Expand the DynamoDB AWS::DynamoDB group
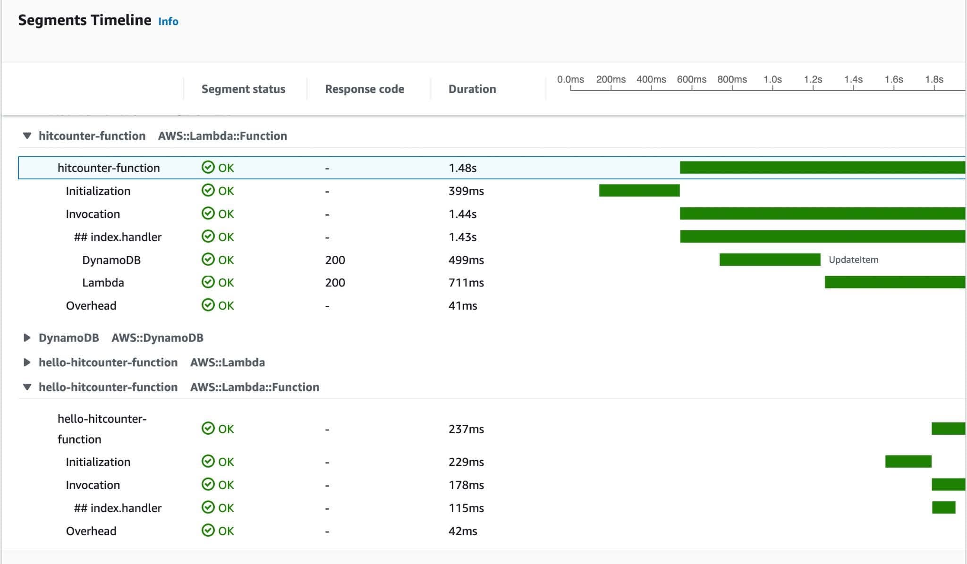 tap(27, 338)
